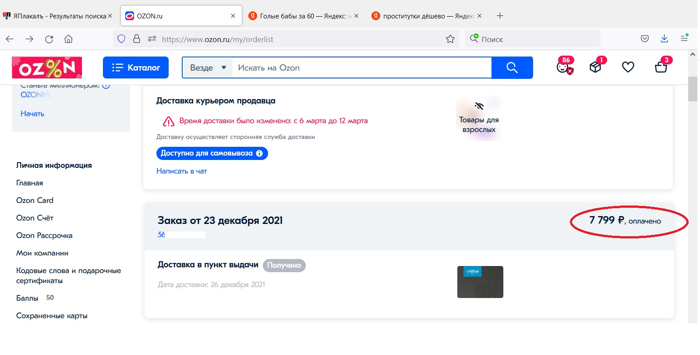Open the Crucial product thumbnail
The height and width of the screenshot is (355, 700).
click(480, 282)
